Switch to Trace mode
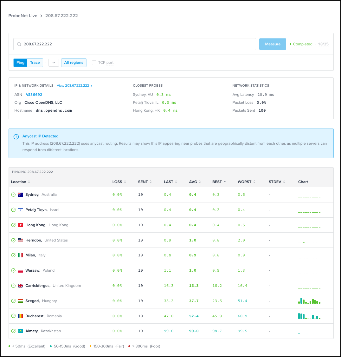Screen dimensions: 341x357 click(x=35, y=63)
